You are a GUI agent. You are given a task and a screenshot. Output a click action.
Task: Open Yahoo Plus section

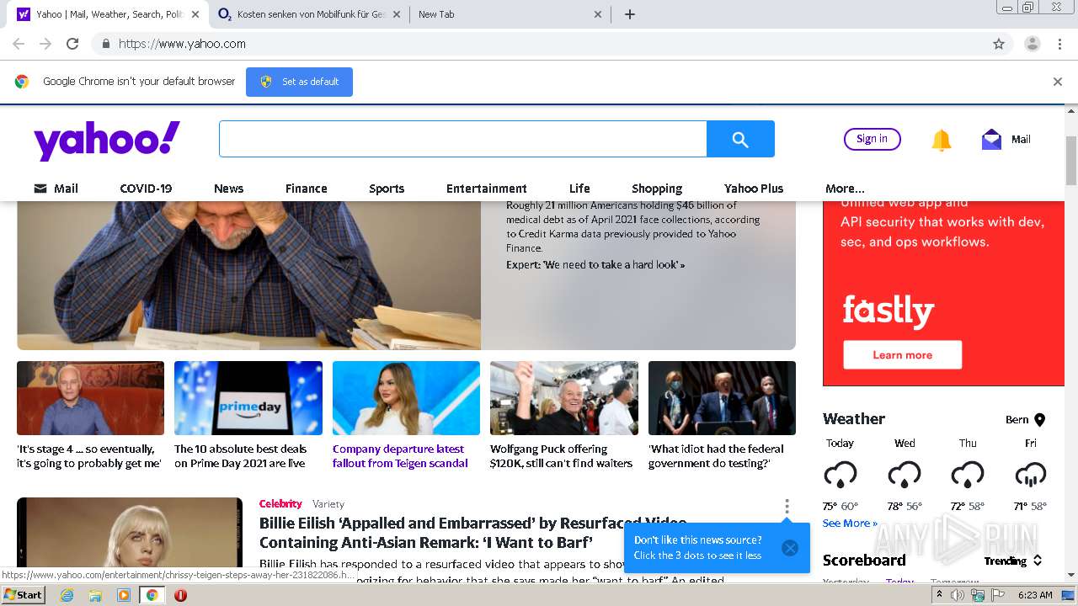[x=754, y=189]
